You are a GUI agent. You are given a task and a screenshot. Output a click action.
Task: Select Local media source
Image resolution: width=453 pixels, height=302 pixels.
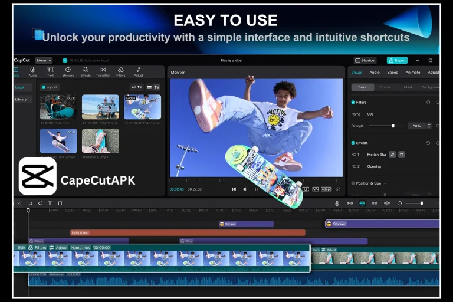tap(23, 87)
